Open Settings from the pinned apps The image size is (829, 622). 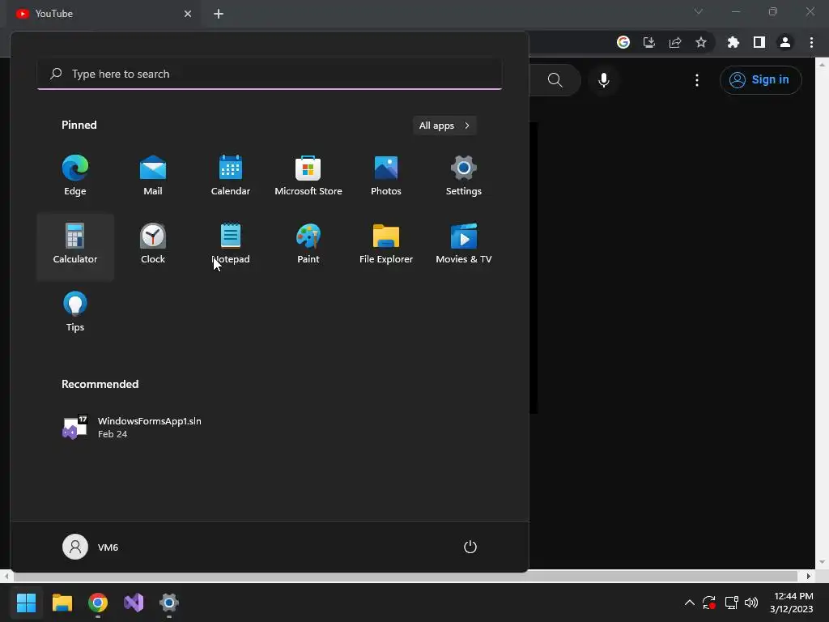pos(464,176)
